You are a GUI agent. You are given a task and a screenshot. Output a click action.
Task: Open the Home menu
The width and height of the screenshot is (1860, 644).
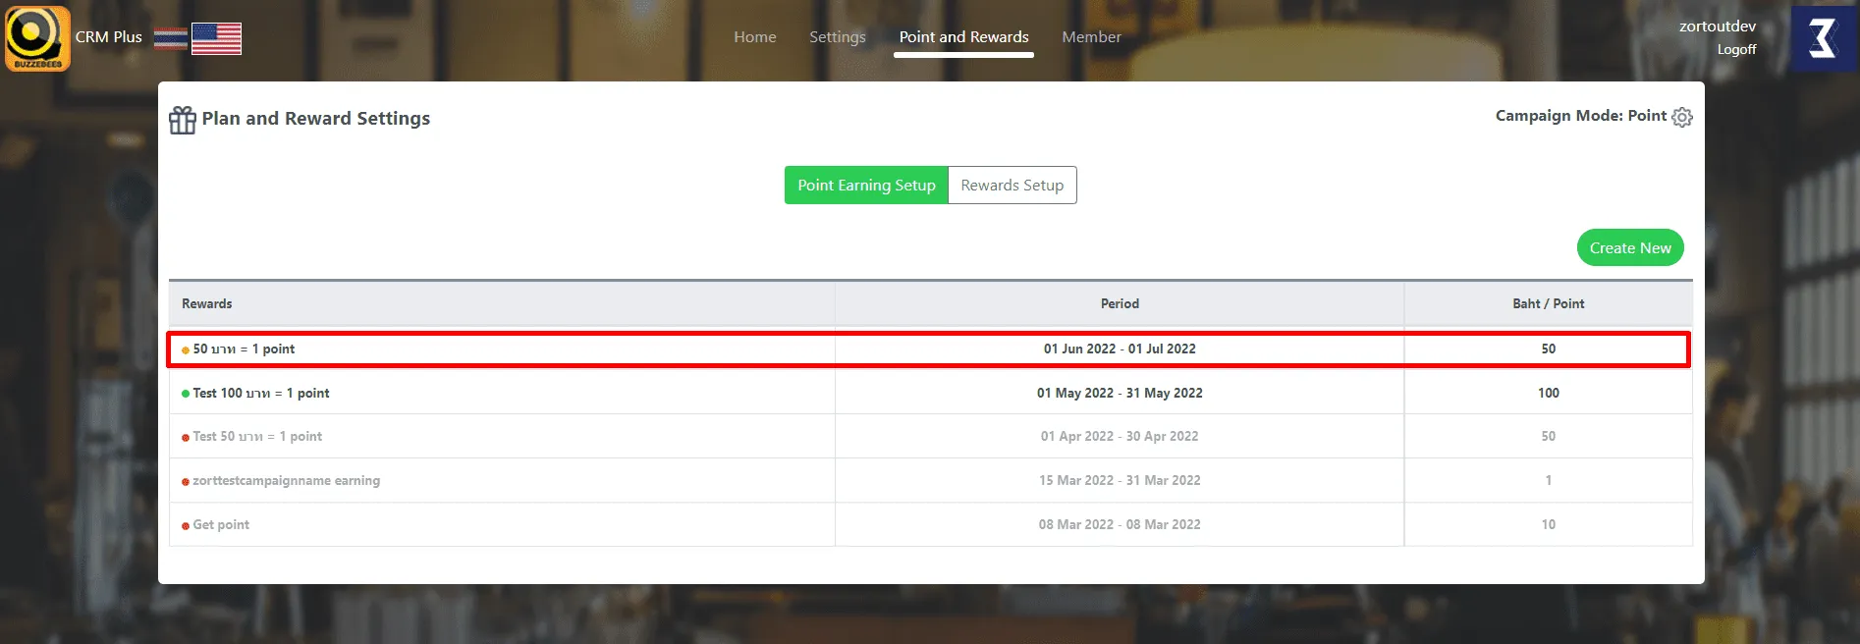754,37
